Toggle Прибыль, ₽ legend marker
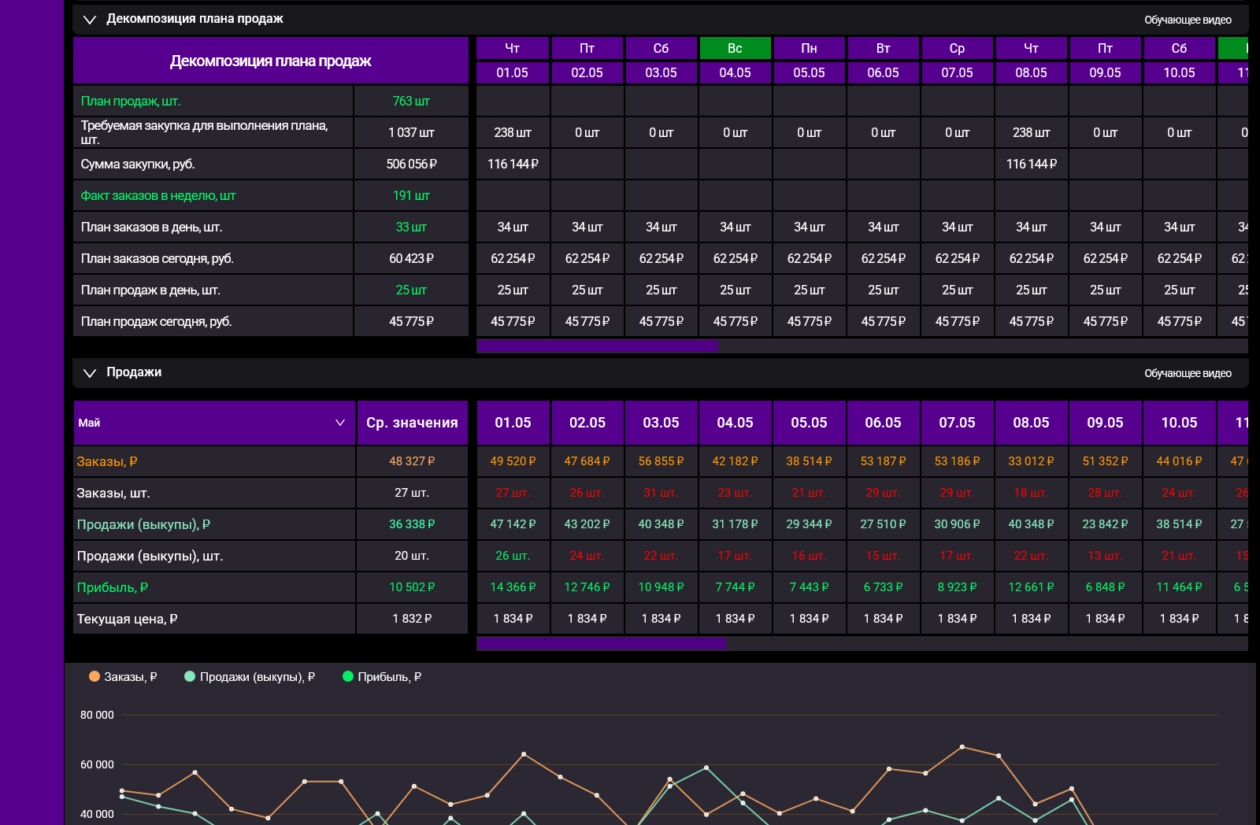The width and height of the screenshot is (1260, 825). (348, 676)
